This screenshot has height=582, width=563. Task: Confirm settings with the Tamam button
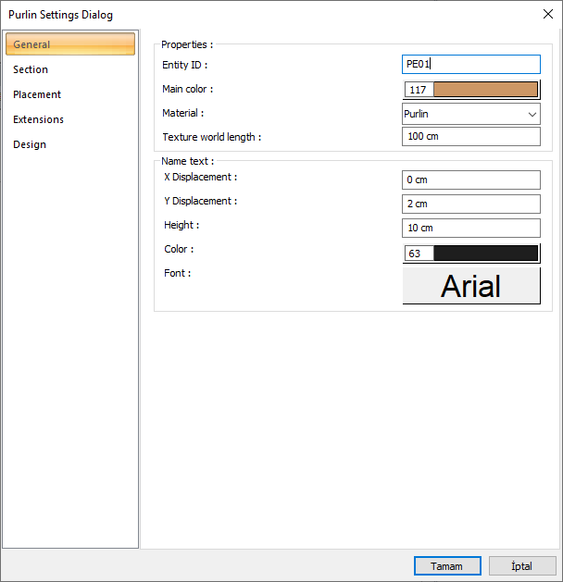coord(446,566)
